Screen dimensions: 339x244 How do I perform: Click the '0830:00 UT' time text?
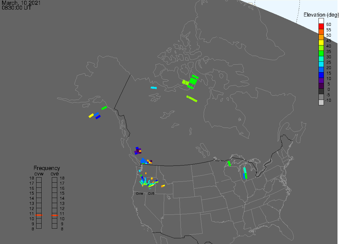(17, 8)
